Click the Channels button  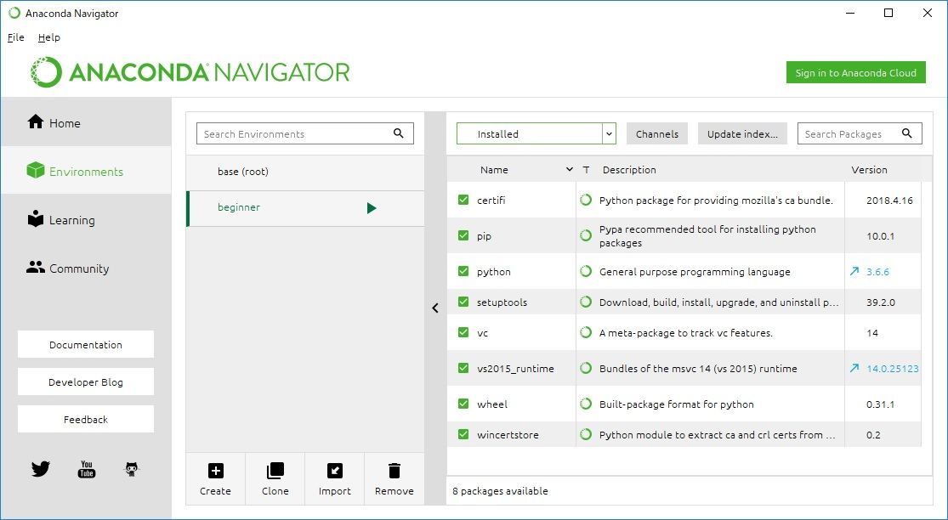click(656, 134)
